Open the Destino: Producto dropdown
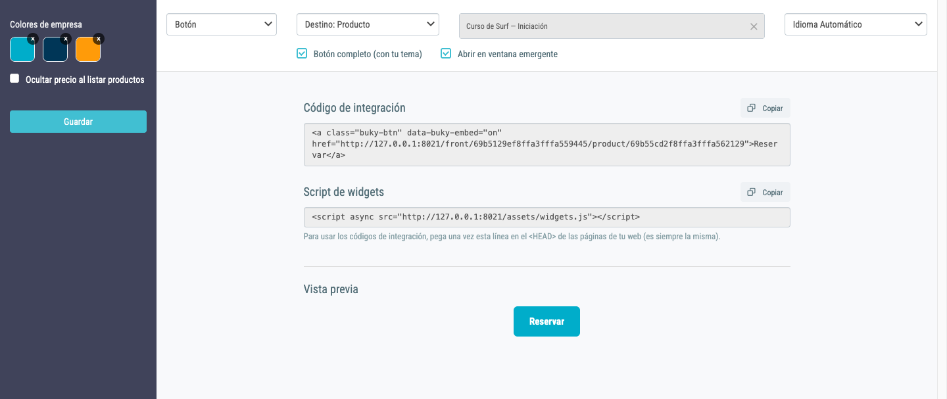Image resolution: width=947 pixels, height=399 pixels. click(368, 24)
